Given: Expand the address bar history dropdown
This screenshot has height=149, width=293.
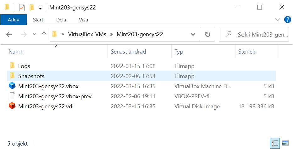Looking at the screenshot, I should [193, 34].
